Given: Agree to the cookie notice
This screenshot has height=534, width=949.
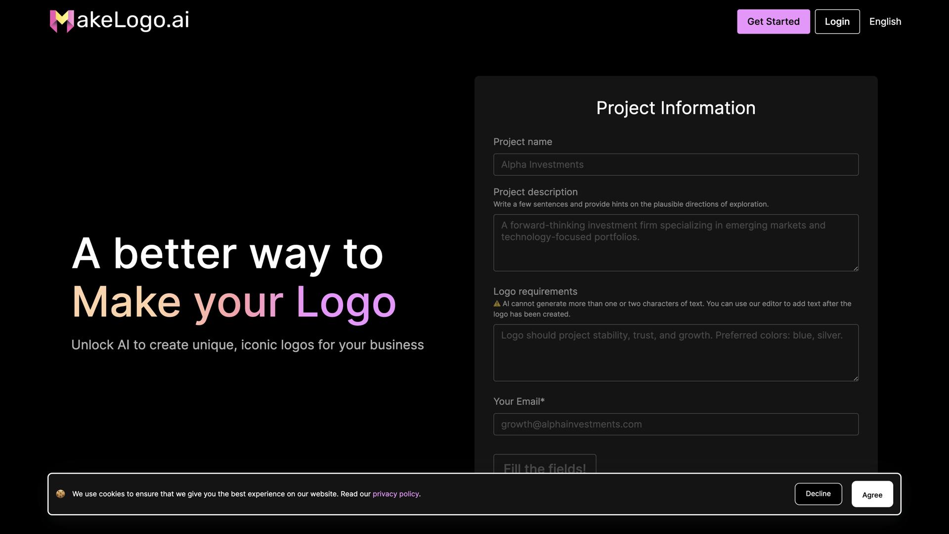Looking at the screenshot, I should (x=872, y=494).
